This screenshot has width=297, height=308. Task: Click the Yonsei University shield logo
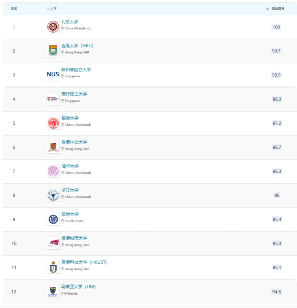click(53, 219)
